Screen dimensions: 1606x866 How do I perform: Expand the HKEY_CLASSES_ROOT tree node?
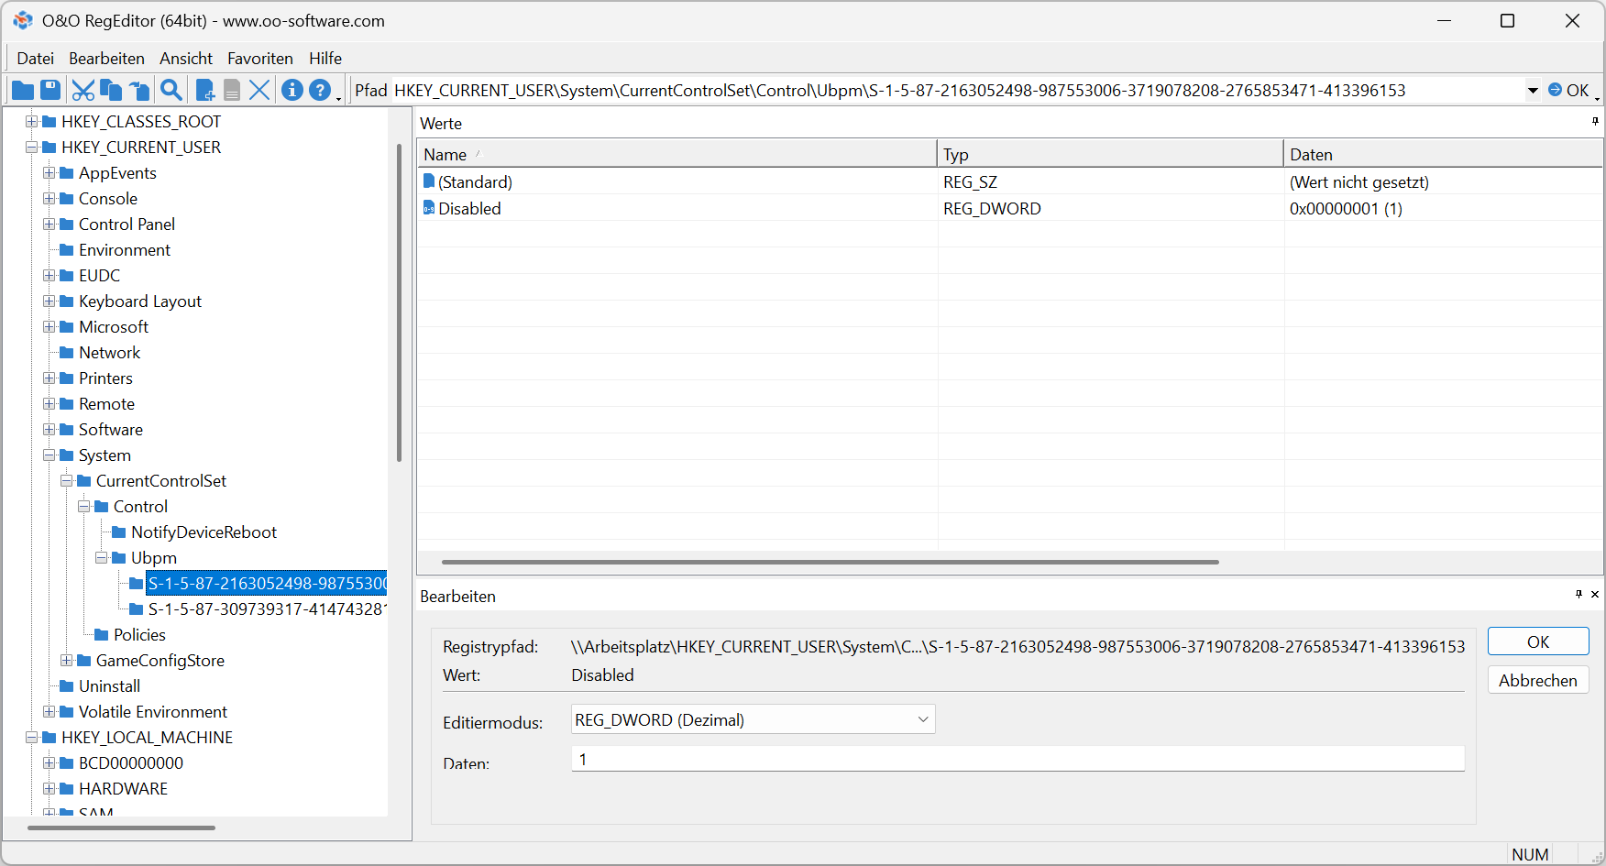click(32, 122)
